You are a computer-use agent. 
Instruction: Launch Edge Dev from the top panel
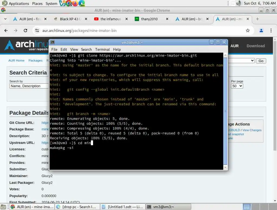(x=82, y=3)
